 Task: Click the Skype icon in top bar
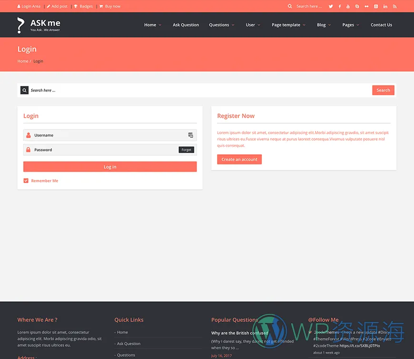coord(357,6)
